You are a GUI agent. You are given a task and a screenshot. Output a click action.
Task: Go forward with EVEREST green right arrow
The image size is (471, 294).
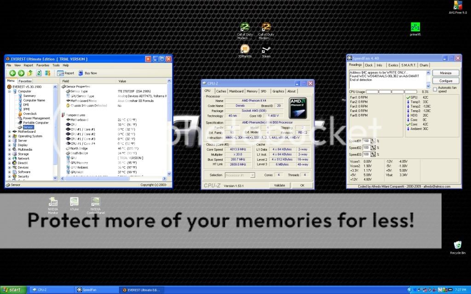click(21, 73)
